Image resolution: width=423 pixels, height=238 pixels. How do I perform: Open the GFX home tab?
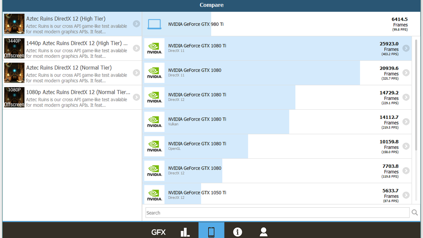158,232
